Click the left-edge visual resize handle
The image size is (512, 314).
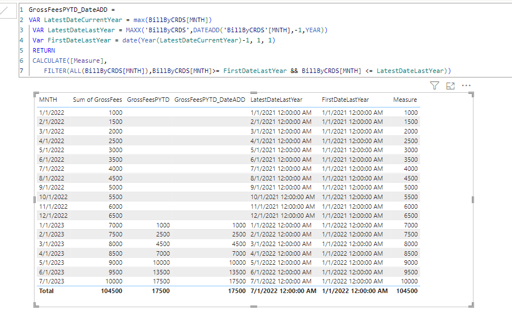point(35,200)
